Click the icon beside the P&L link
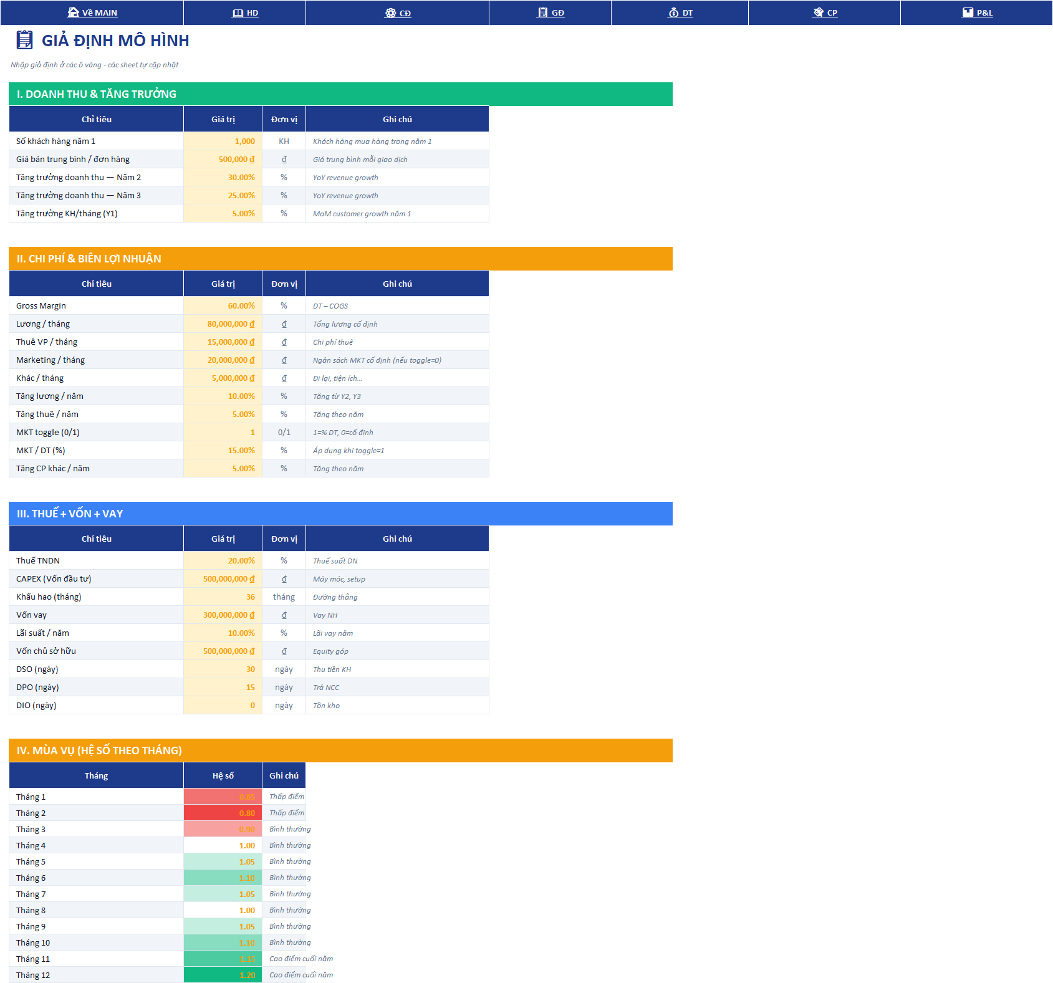This screenshot has width=1053, height=983. (968, 12)
